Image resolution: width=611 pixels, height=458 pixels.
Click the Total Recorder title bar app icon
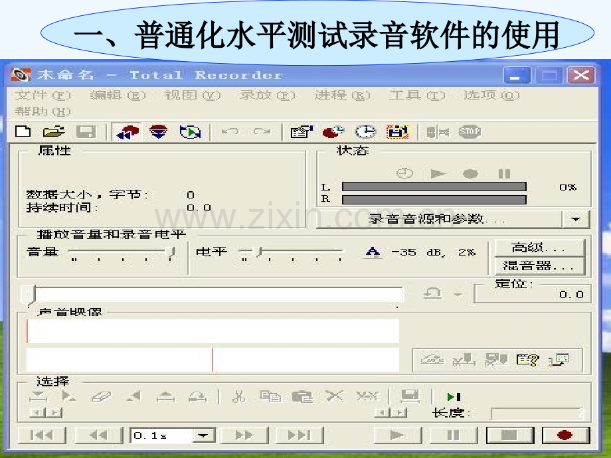[x=21, y=74]
